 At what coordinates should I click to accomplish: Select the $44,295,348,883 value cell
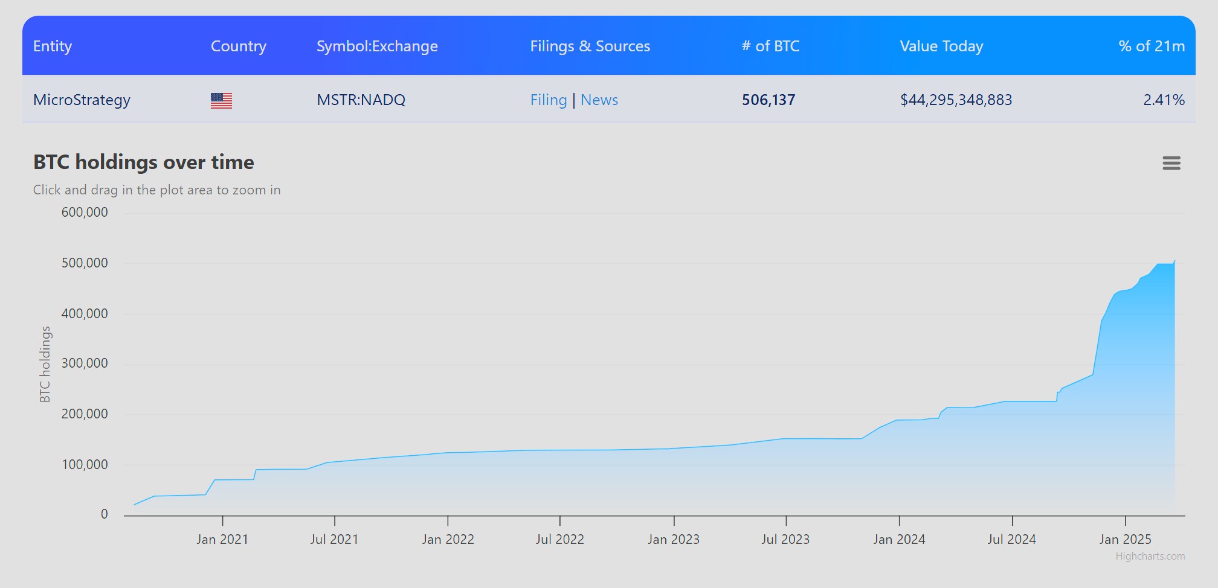tap(956, 100)
